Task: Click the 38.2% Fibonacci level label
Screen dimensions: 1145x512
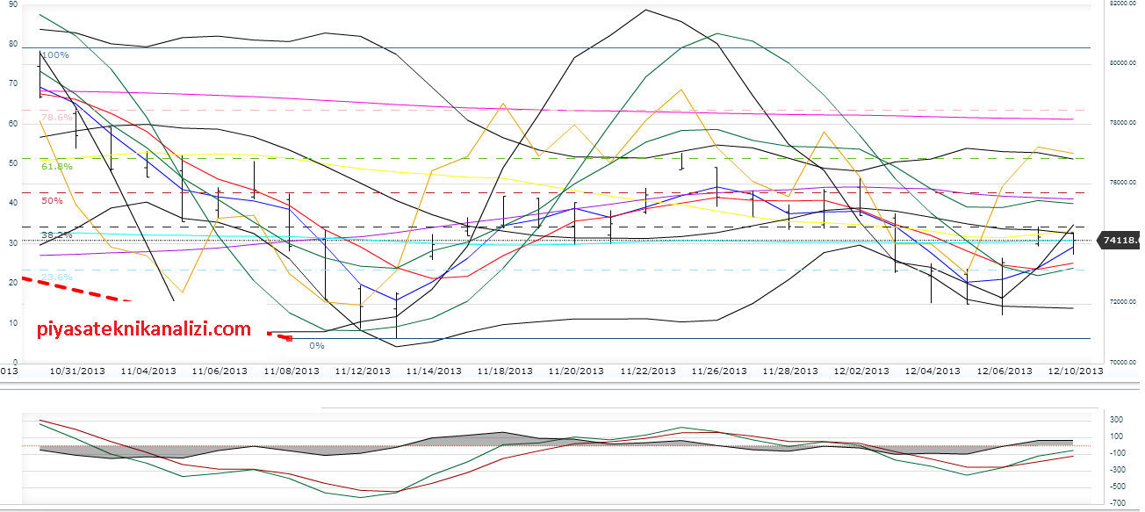Action: (x=56, y=235)
